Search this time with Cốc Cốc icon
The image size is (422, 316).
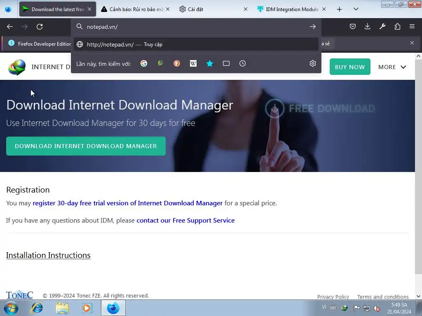(160, 63)
